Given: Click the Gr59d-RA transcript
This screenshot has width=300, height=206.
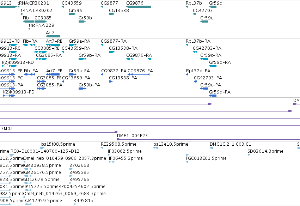Looking at the screenshot, I should (213, 66).
